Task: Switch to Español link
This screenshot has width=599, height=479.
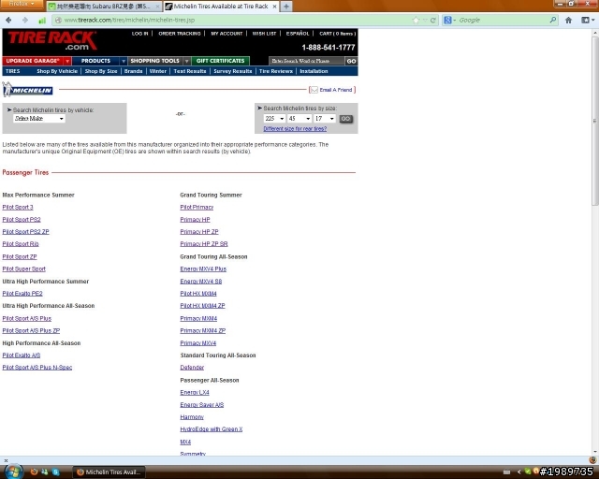Action: coord(298,34)
